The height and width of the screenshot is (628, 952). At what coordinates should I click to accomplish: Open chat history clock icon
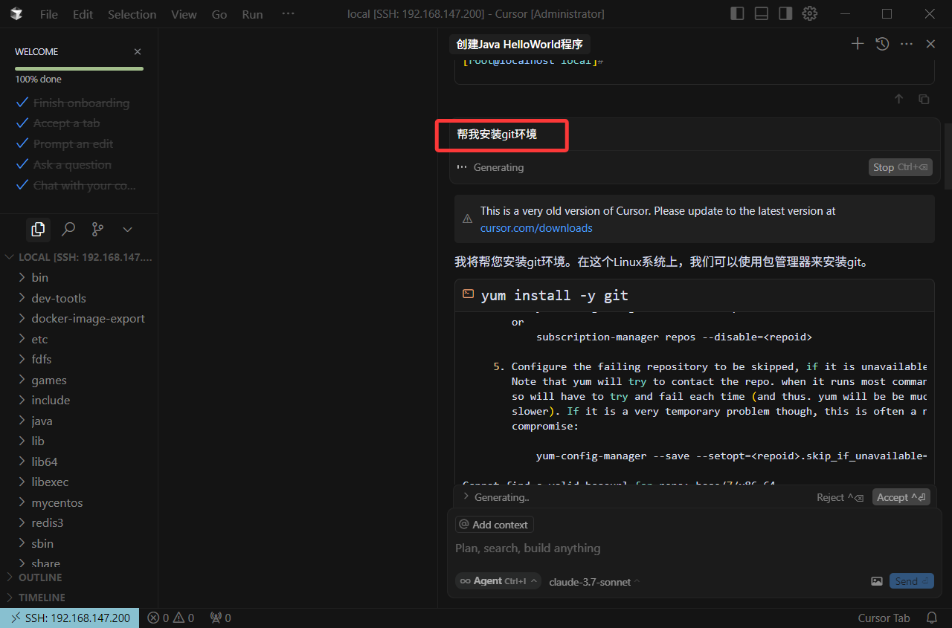(882, 44)
